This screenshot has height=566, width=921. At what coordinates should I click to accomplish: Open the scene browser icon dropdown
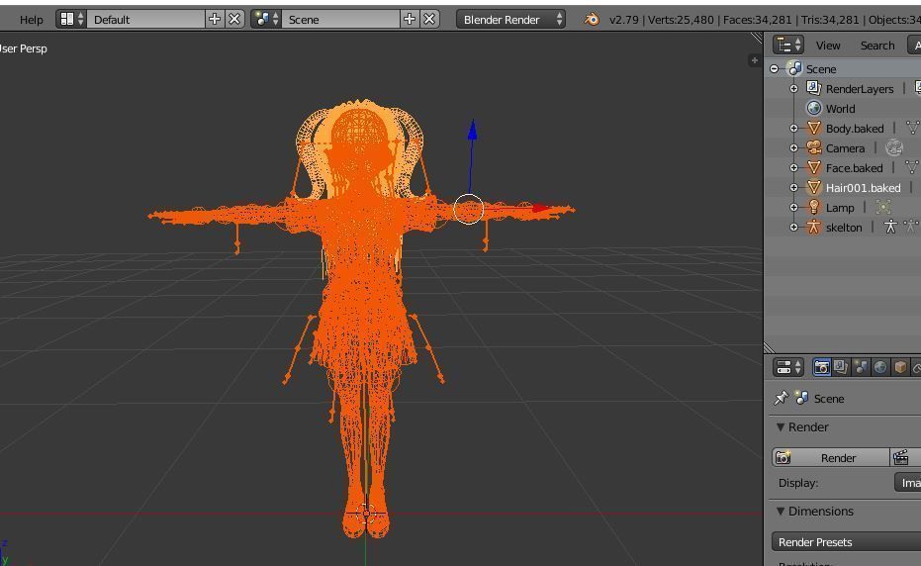point(266,20)
